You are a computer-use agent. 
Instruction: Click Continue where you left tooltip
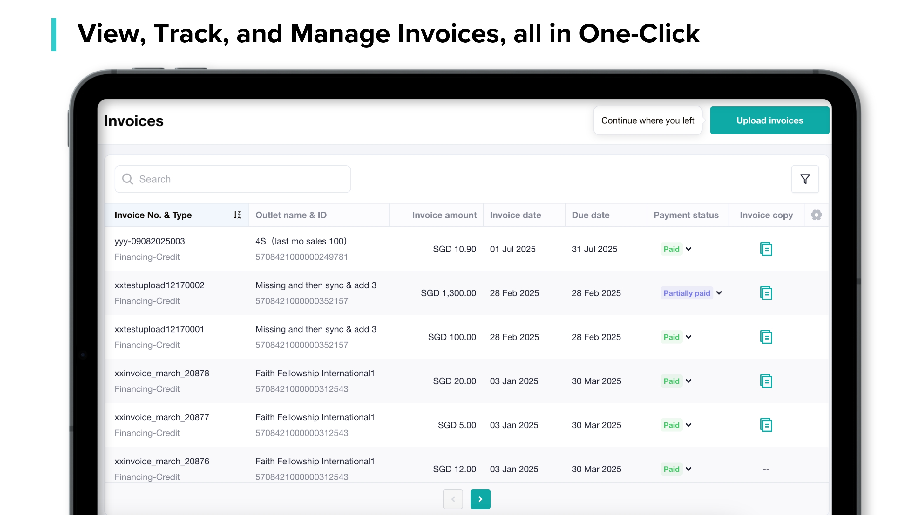click(x=647, y=120)
